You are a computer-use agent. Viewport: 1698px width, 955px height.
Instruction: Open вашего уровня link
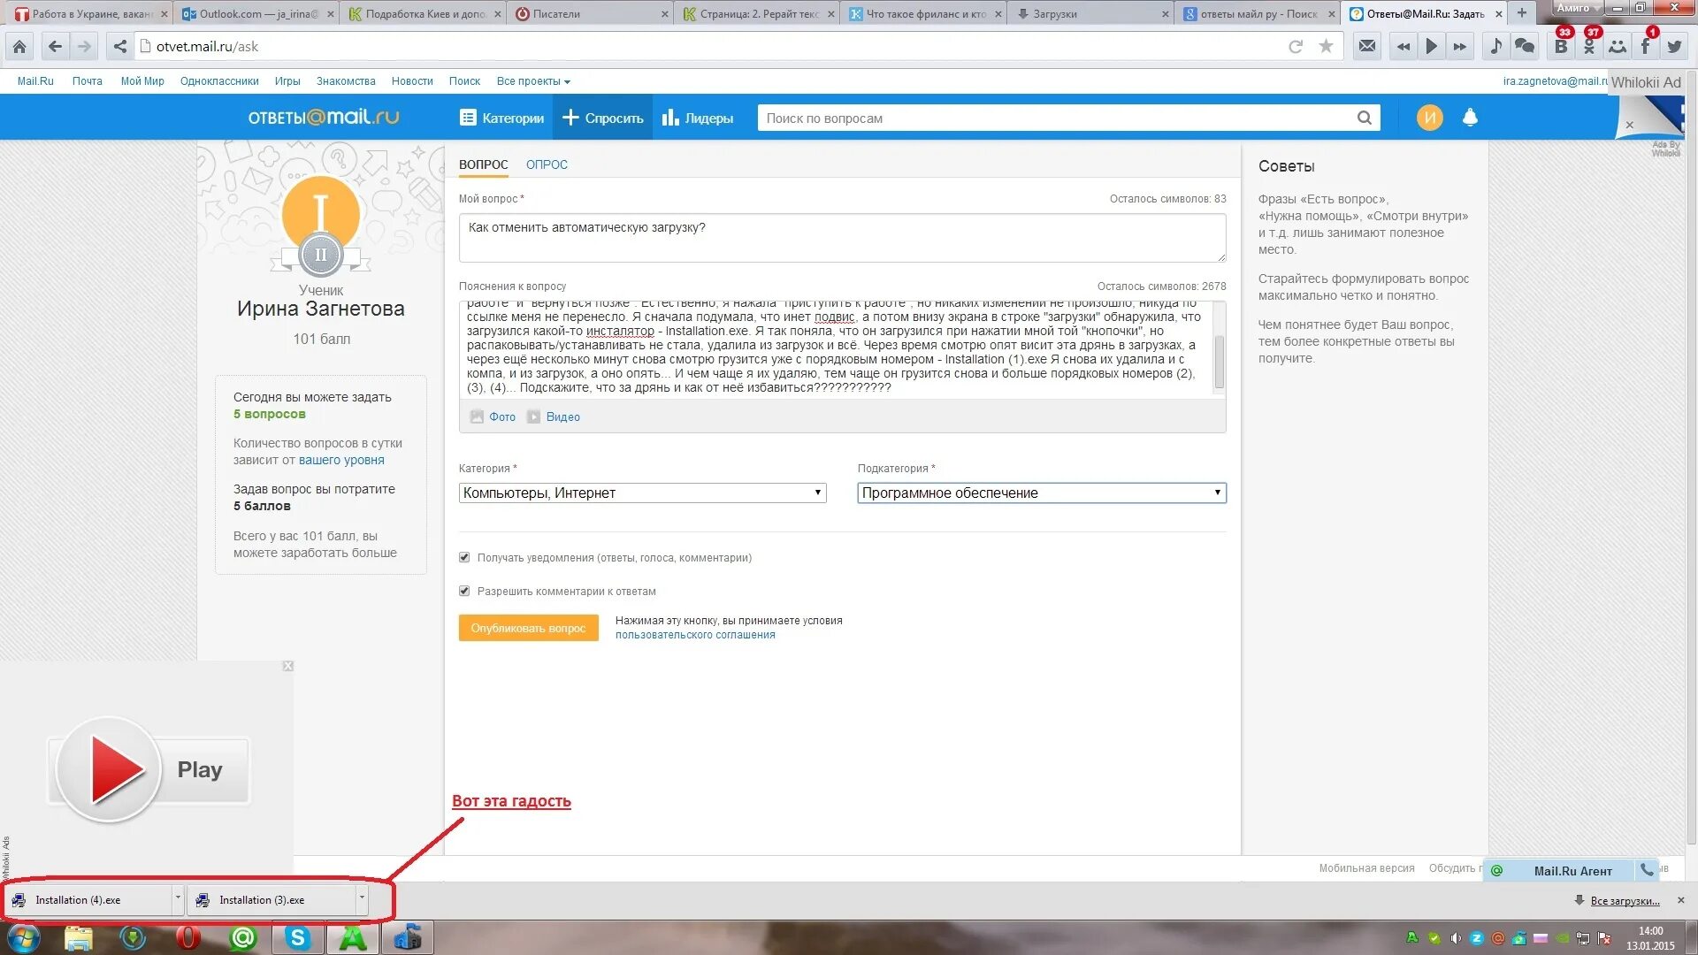tap(341, 460)
